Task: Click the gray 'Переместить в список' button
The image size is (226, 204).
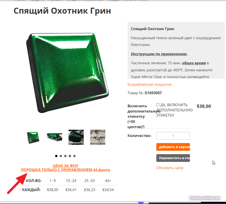Action: coord(173,158)
